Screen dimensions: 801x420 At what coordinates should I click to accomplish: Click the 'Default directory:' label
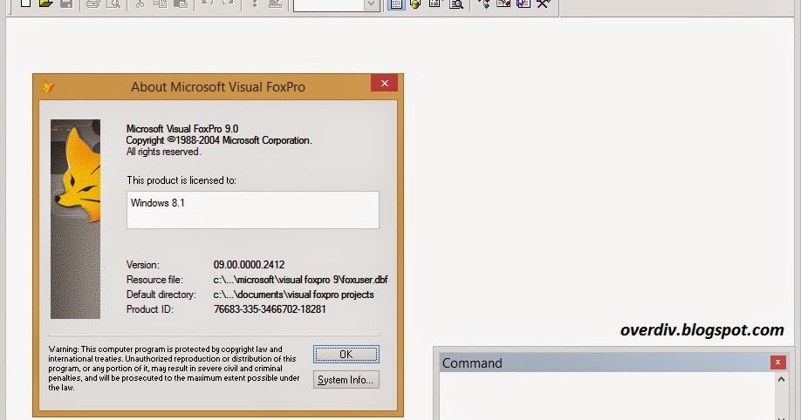click(161, 295)
